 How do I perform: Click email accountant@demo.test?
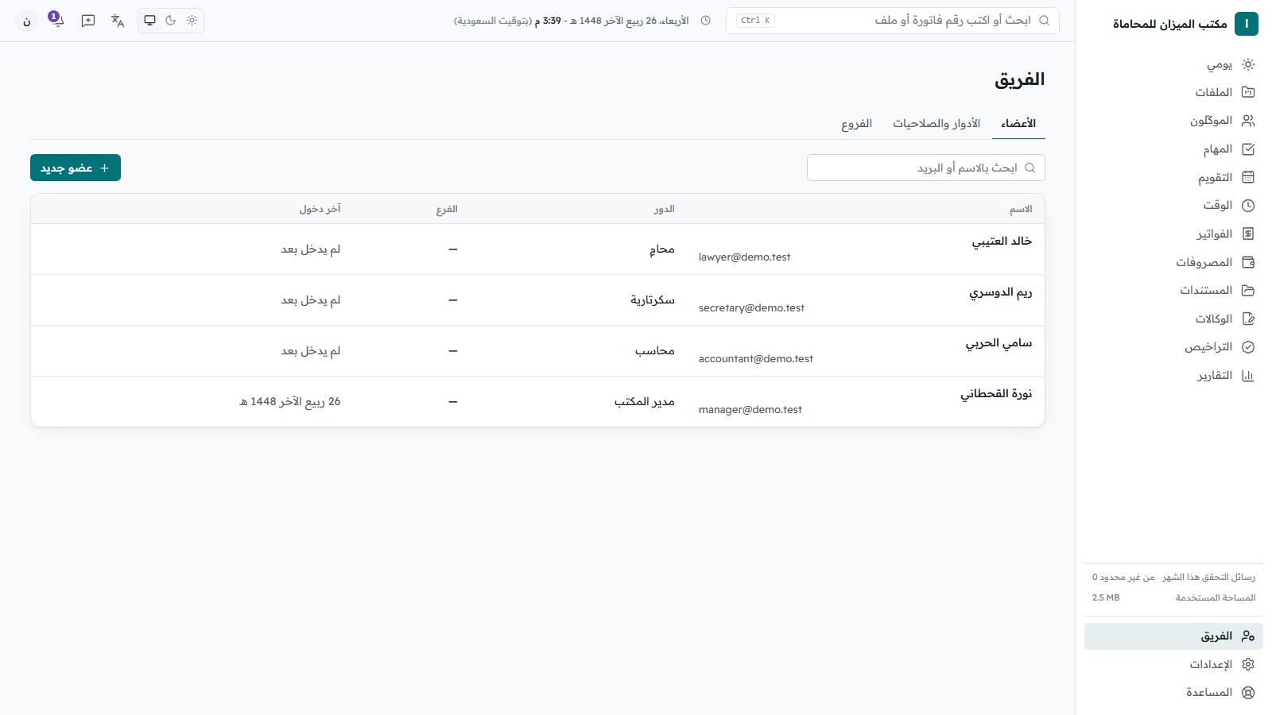pyautogui.click(x=756, y=359)
